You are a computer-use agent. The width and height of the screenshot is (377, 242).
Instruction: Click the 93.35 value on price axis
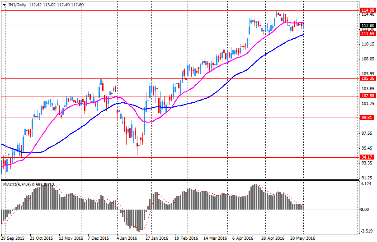pos(367,163)
